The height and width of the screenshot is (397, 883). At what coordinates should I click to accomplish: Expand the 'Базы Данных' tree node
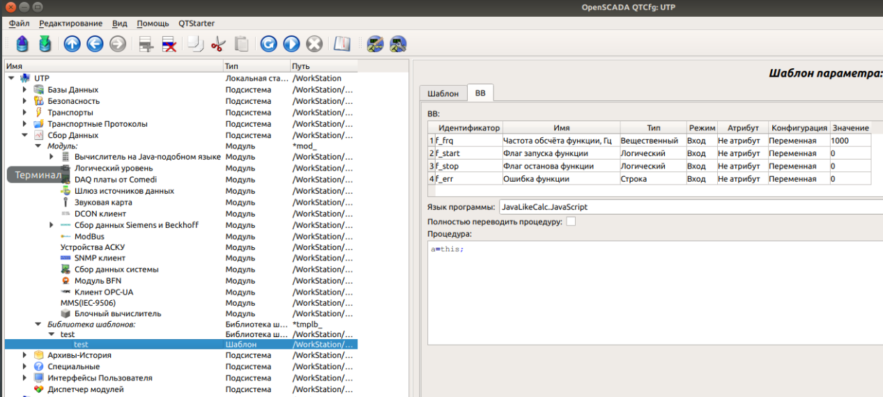pyautogui.click(x=24, y=90)
